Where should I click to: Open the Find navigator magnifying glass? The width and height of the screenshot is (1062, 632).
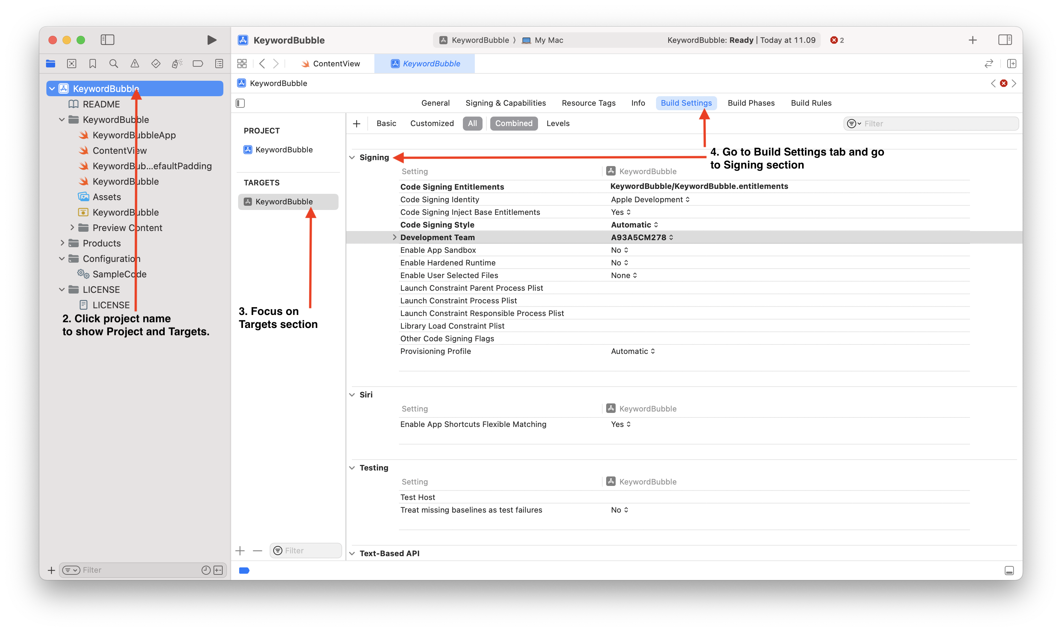(113, 63)
